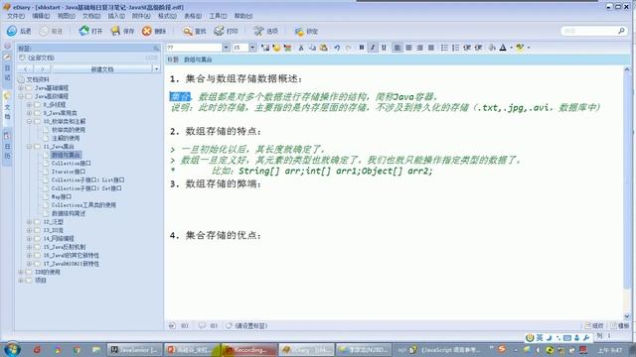Toggle numbered list
The height and width of the screenshot is (357, 636).
[x=456, y=48]
